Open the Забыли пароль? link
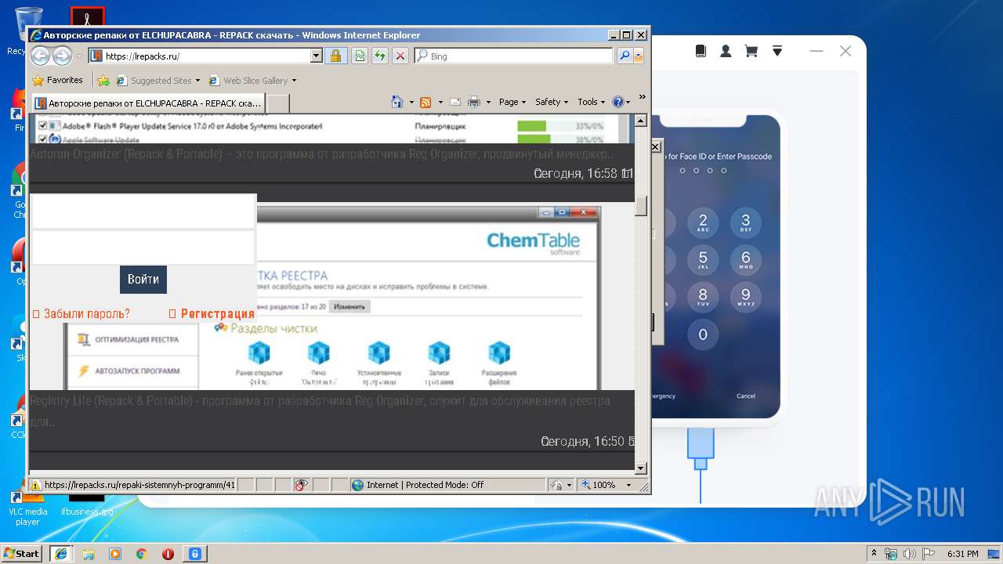The height and width of the screenshot is (564, 1003). [x=87, y=314]
